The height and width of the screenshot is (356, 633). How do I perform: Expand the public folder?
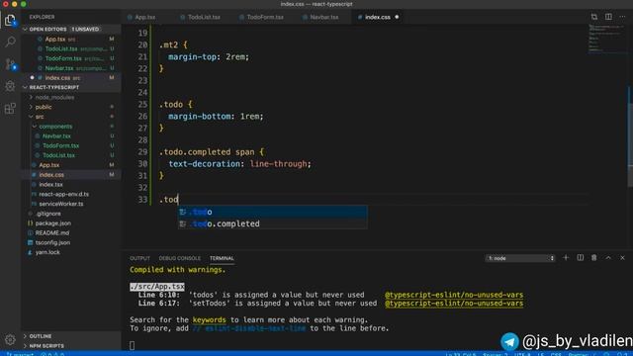pyautogui.click(x=70, y=107)
